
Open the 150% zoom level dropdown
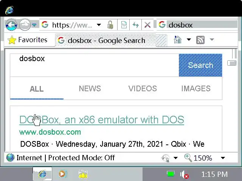click(223, 158)
